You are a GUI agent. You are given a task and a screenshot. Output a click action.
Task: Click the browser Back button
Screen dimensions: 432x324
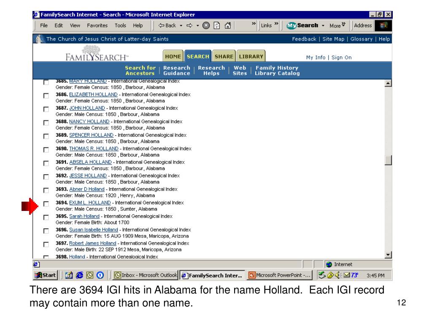point(167,26)
